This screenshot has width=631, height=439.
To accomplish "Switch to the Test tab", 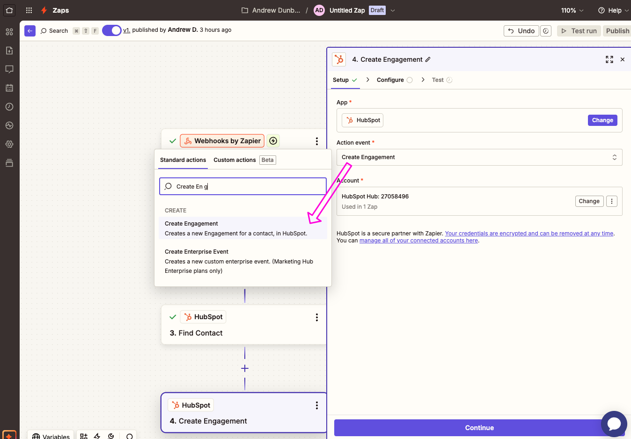I will [442, 80].
